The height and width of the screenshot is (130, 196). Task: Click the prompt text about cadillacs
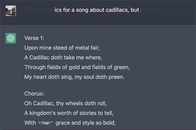[x=97, y=10]
